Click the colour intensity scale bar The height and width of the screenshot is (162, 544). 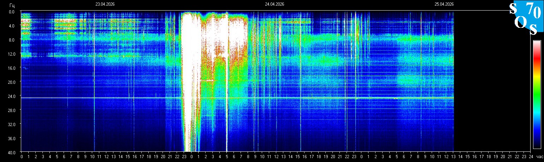pyautogui.click(x=537, y=94)
